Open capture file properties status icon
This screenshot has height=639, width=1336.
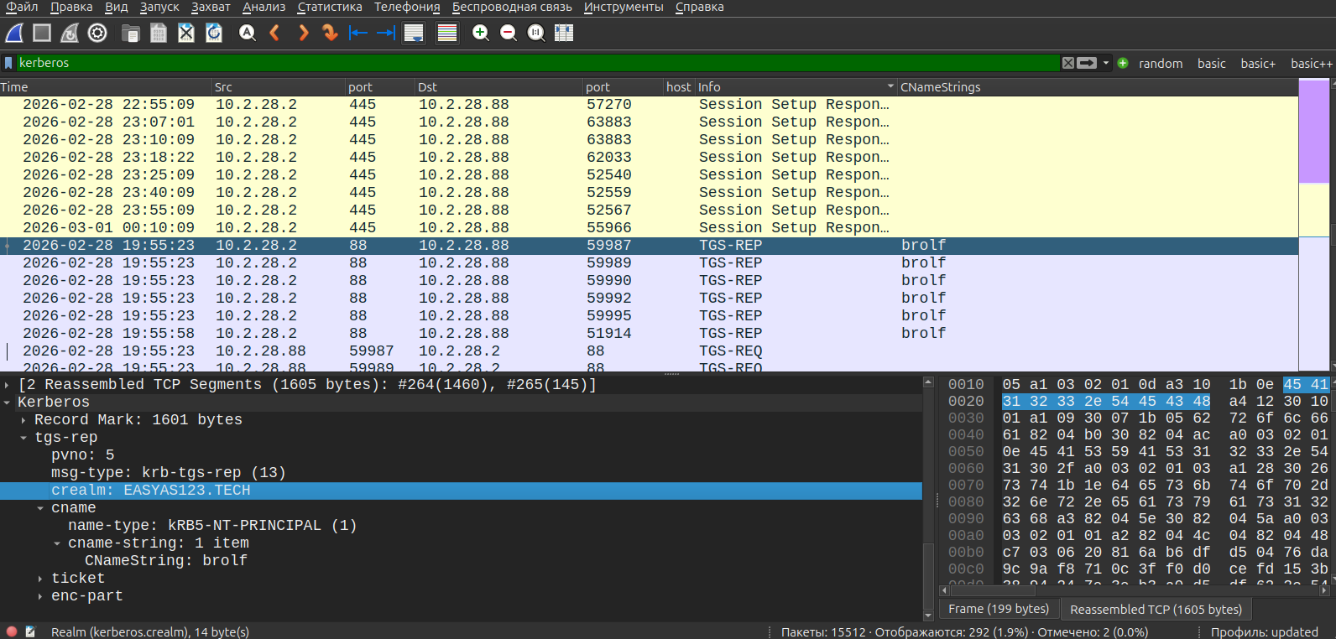[x=31, y=631]
